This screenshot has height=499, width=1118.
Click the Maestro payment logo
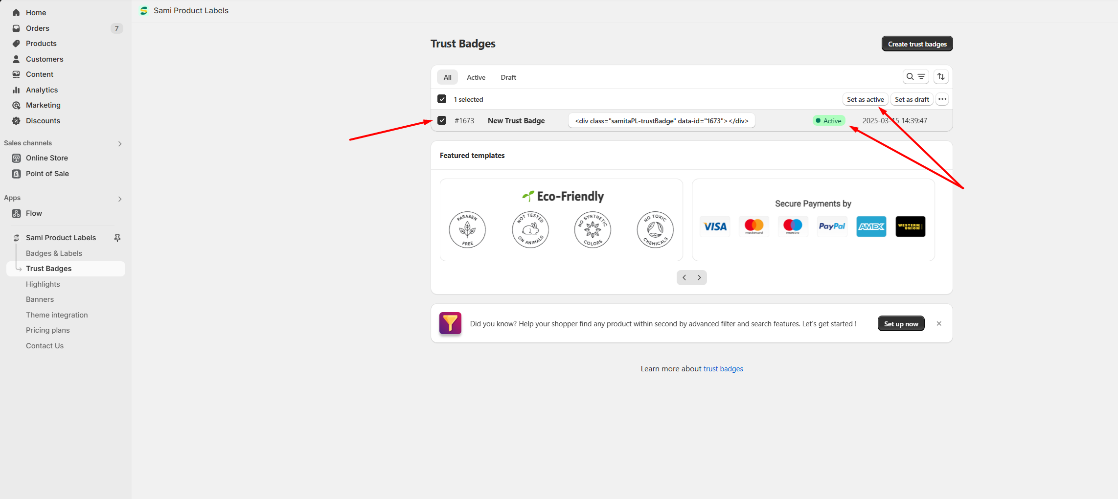pos(793,227)
